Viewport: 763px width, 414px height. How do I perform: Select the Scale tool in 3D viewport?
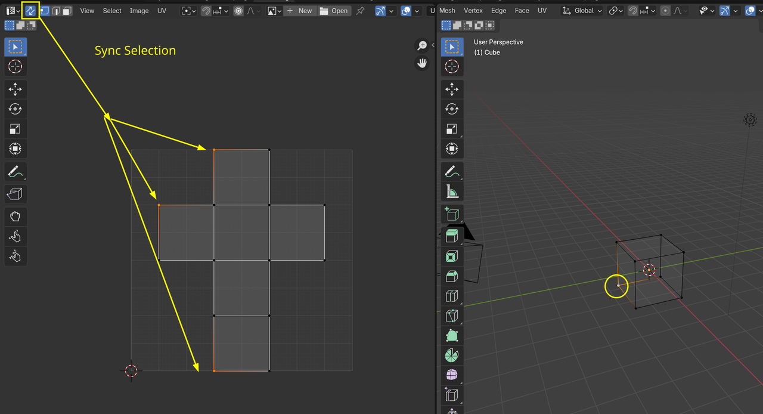(x=452, y=129)
